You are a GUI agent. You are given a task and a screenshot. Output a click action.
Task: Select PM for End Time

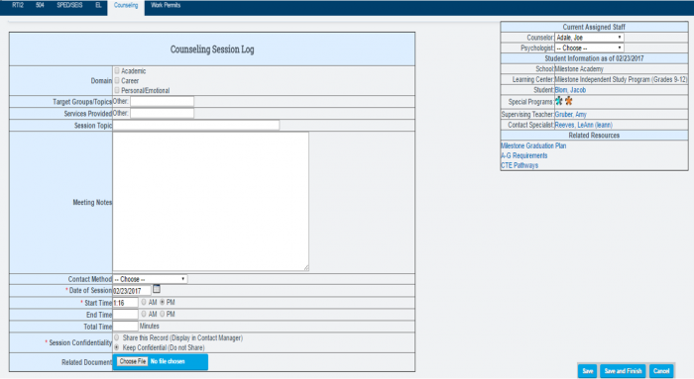(x=162, y=314)
